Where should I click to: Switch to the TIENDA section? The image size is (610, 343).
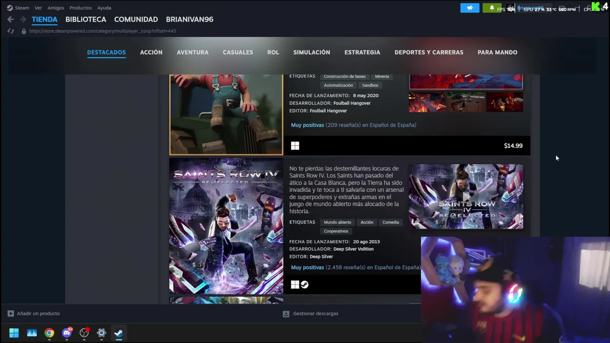click(44, 20)
